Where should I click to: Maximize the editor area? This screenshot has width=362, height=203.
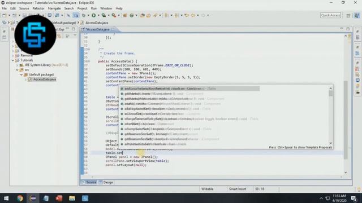point(348,29)
